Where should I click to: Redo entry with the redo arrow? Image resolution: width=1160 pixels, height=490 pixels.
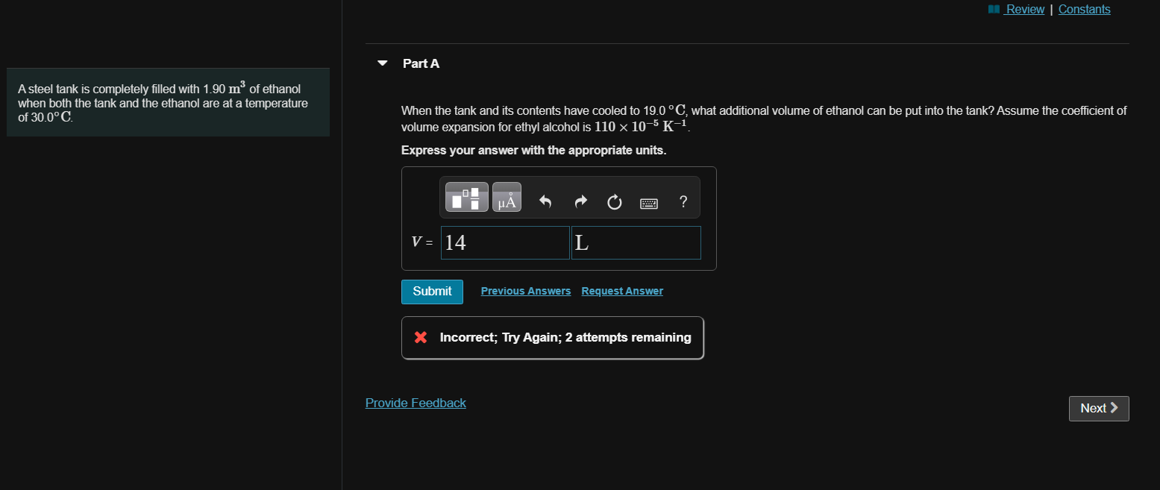(x=580, y=201)
